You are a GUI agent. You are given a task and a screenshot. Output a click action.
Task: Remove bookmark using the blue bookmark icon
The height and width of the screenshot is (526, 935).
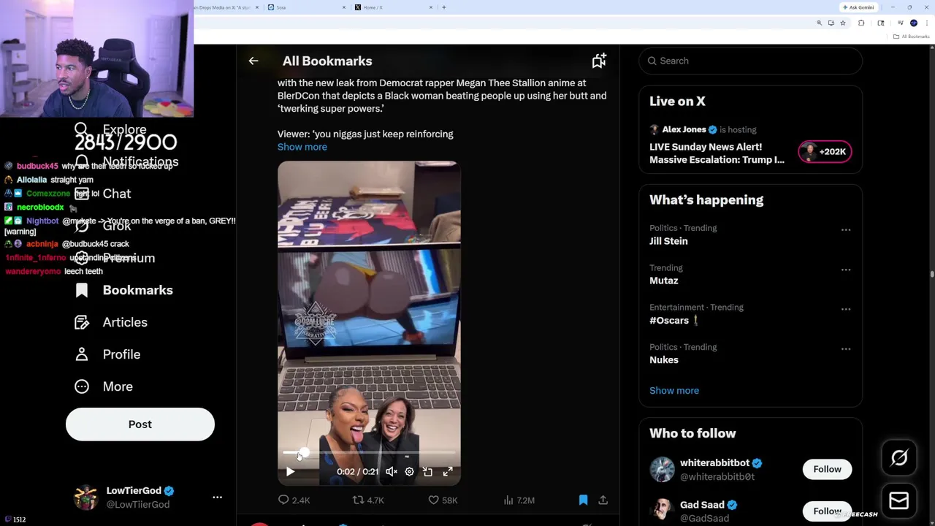tap(583, 500)
